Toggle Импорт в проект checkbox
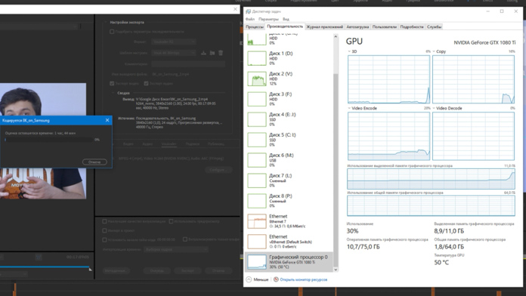 coord(104,230)
